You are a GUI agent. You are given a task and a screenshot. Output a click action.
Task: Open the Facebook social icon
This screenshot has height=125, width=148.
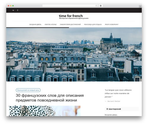click(18, 10)
